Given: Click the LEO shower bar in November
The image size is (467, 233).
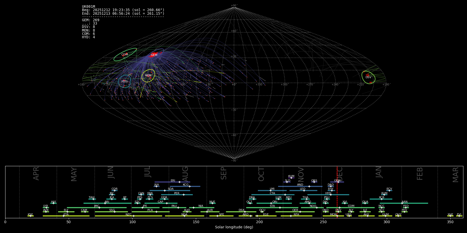Looking at the screenshot, I should [x=303, y=191].
